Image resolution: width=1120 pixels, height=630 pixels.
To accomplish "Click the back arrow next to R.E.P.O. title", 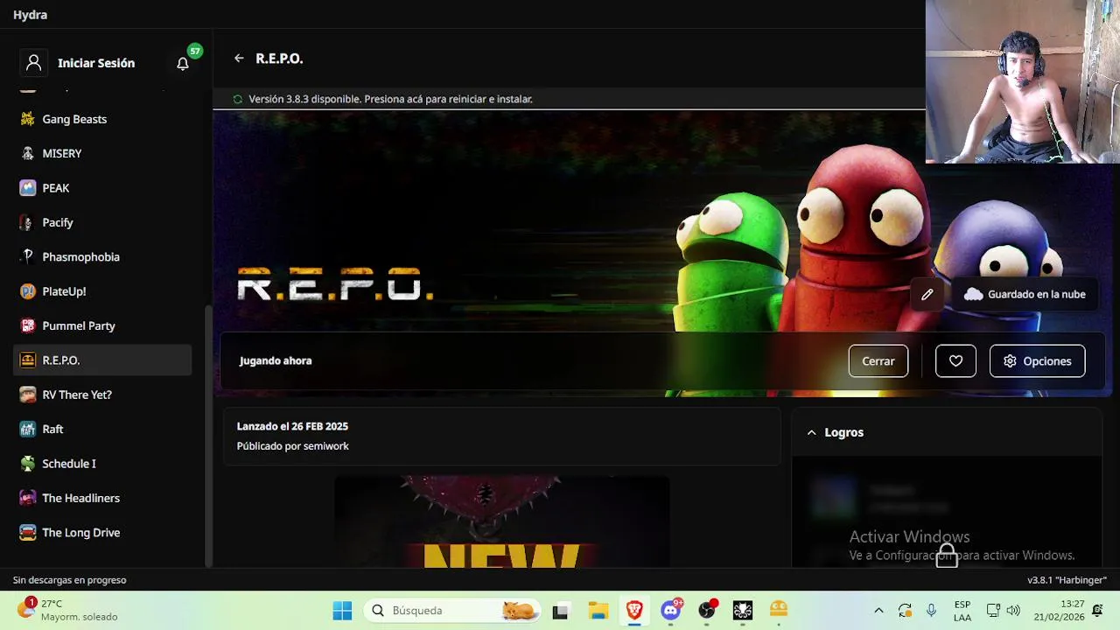I will tap(239, 59).
